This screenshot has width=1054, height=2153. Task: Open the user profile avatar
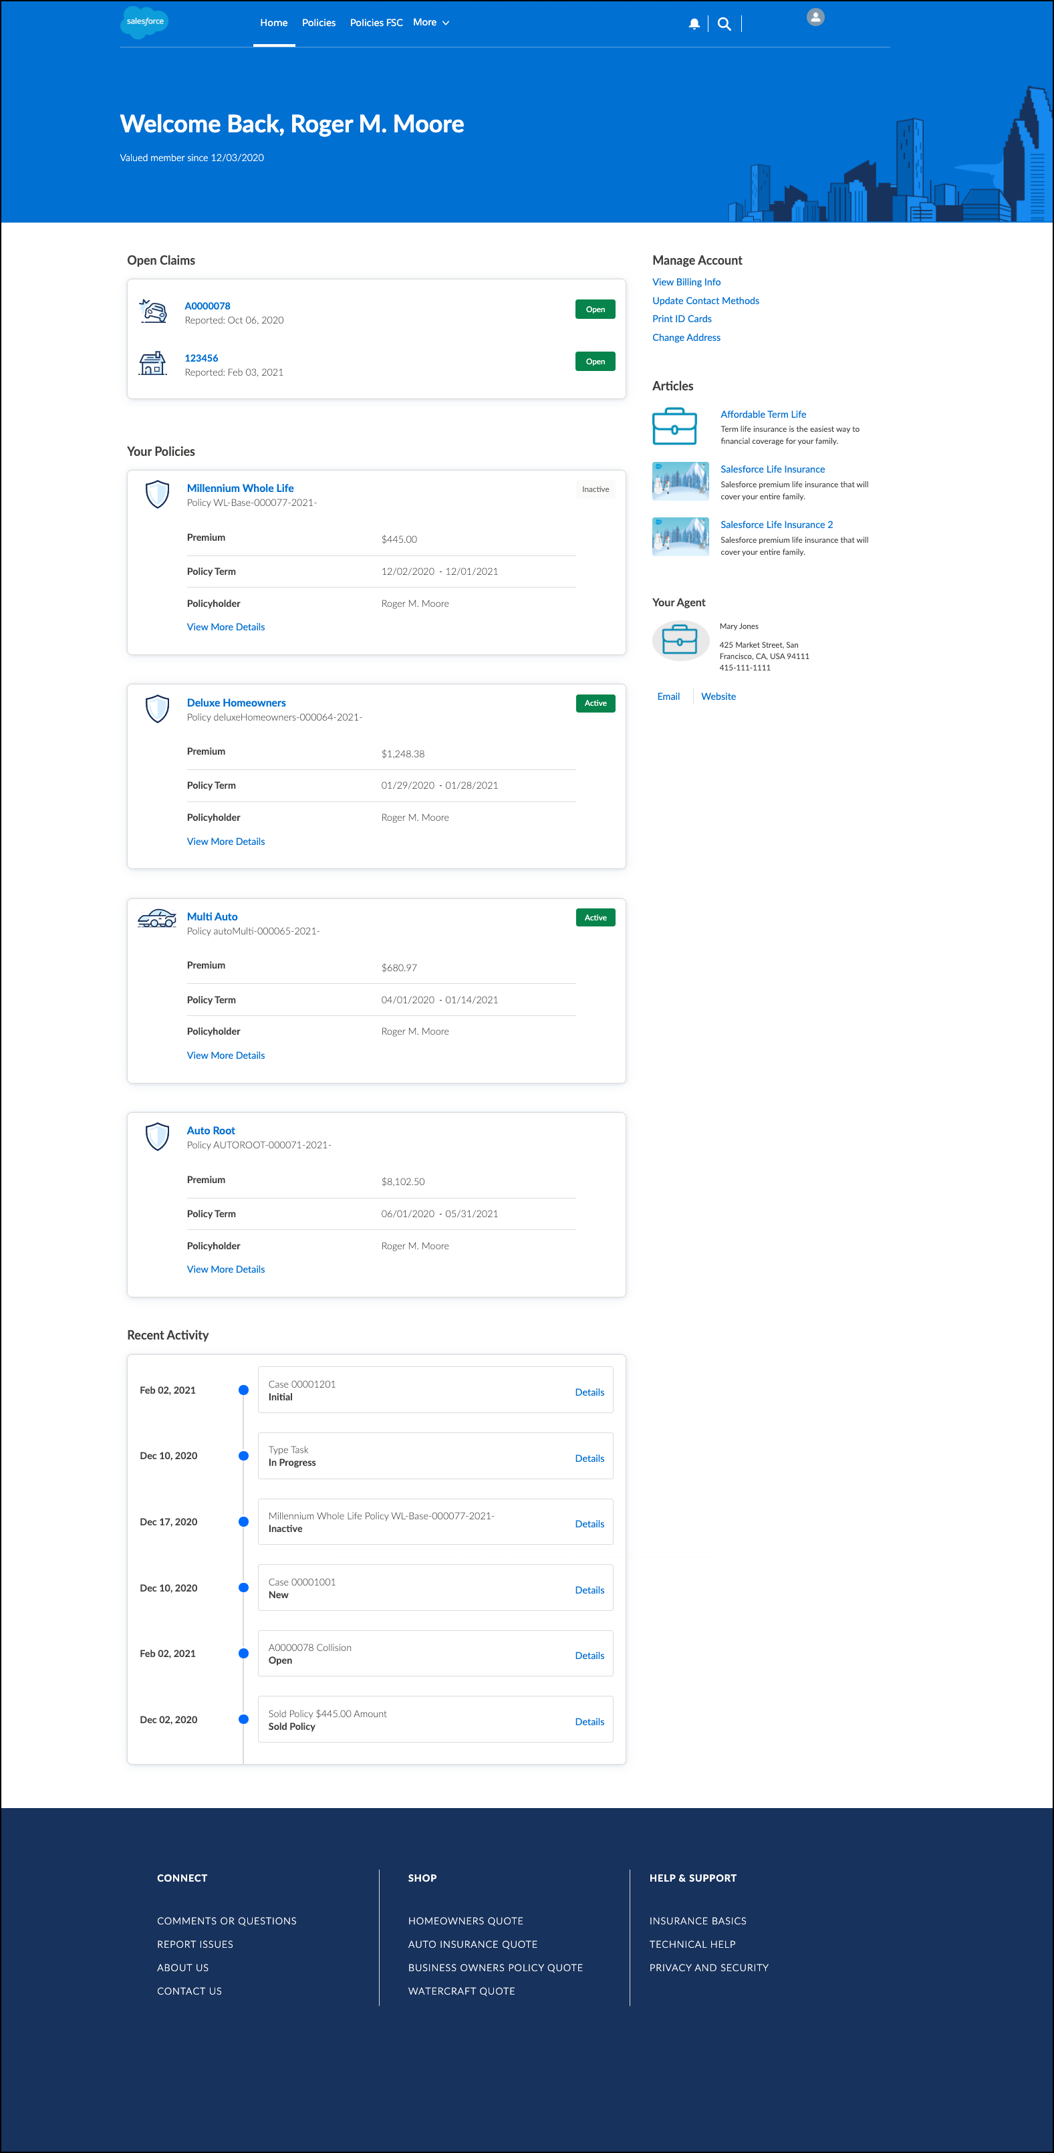(815, 17)
